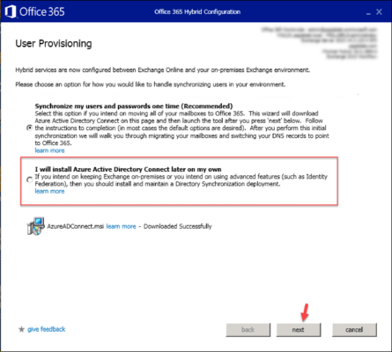Open learn more next to AzureADConnect.msi
This screenshot has height=352, width=392.
pyautogui.click(x=121, y=226)
